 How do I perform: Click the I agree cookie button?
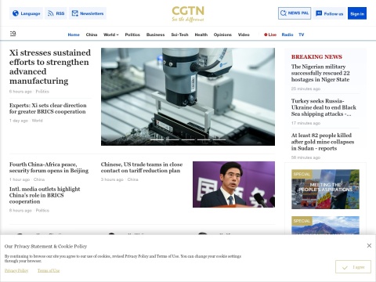[353, 267]
